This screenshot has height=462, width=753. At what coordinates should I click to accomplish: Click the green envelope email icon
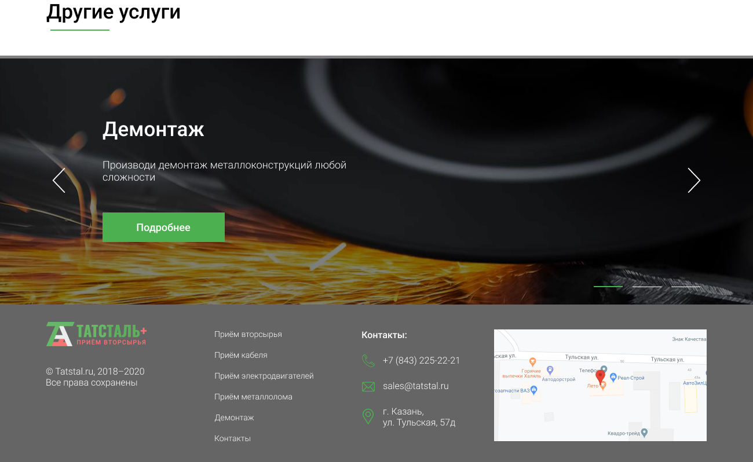[x=368, y=386]
